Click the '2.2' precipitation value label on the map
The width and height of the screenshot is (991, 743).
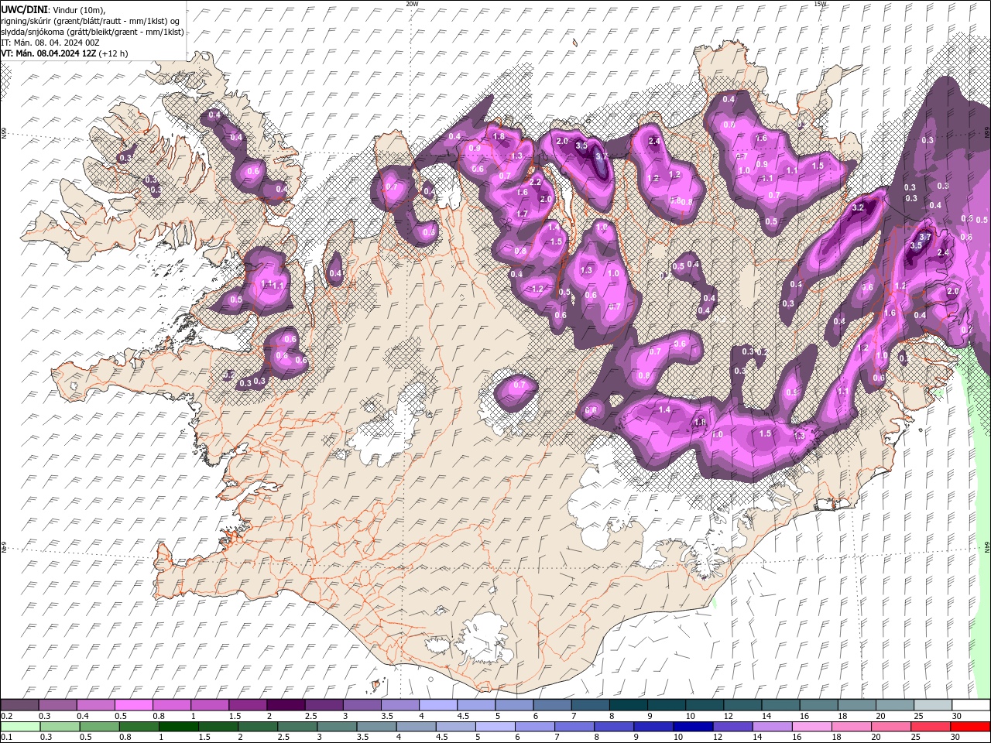pyautogui.click(x=535, y=182)
